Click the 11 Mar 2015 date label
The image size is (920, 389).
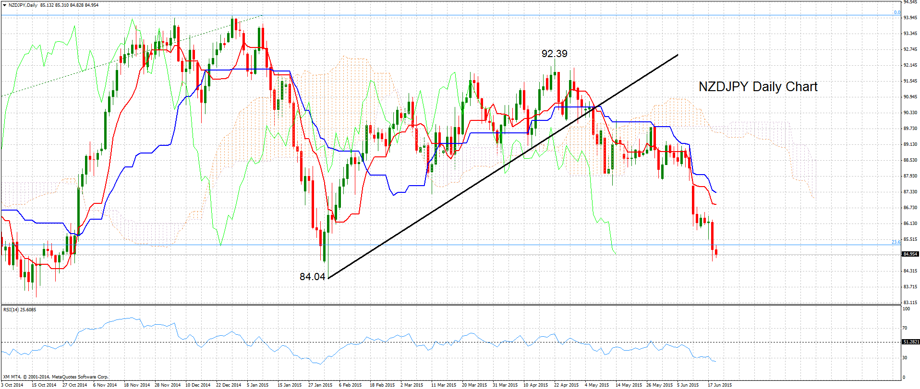click(x=444, y=385)
